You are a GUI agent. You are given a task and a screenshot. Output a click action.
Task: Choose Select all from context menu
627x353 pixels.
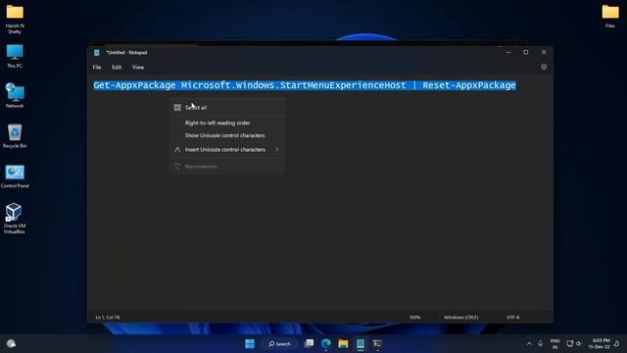coord(227,107)
